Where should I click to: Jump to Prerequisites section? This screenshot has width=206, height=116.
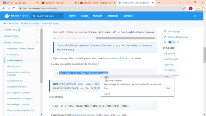click(170, 53)
